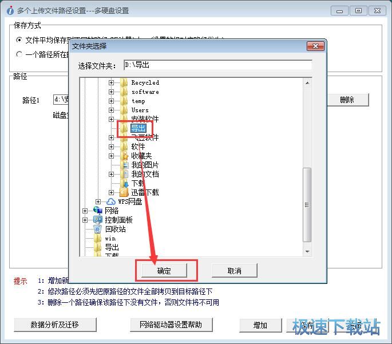Expand the software folder node
Viewport: 392px width, 344px height.
click(111, 92)
